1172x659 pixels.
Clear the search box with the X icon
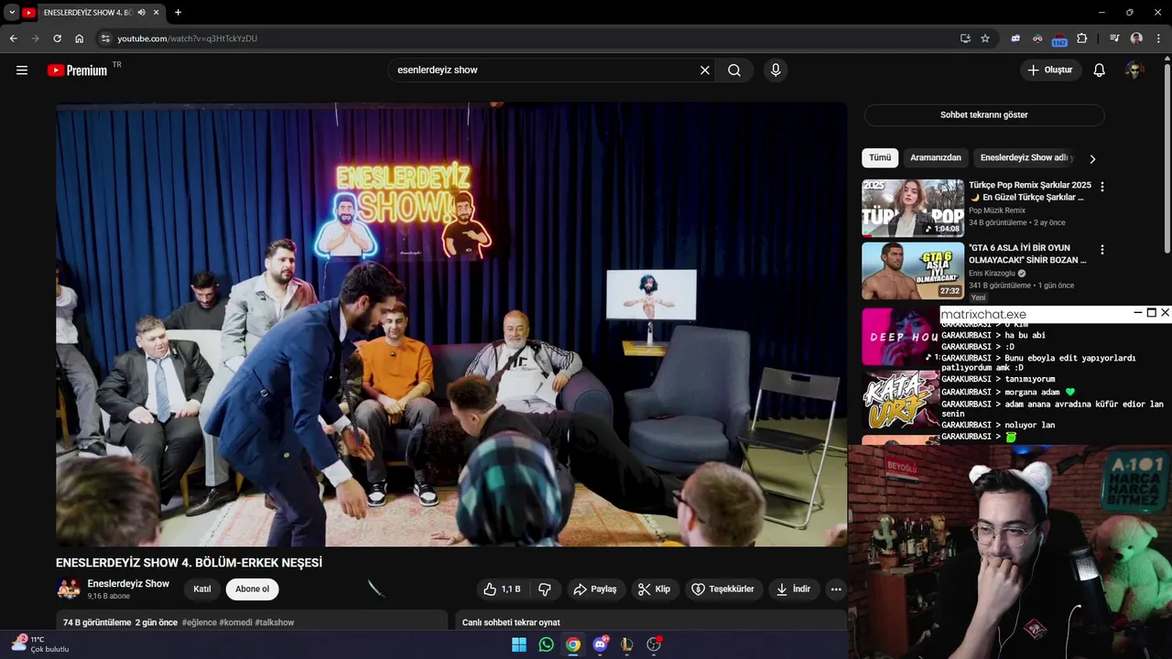705,70
